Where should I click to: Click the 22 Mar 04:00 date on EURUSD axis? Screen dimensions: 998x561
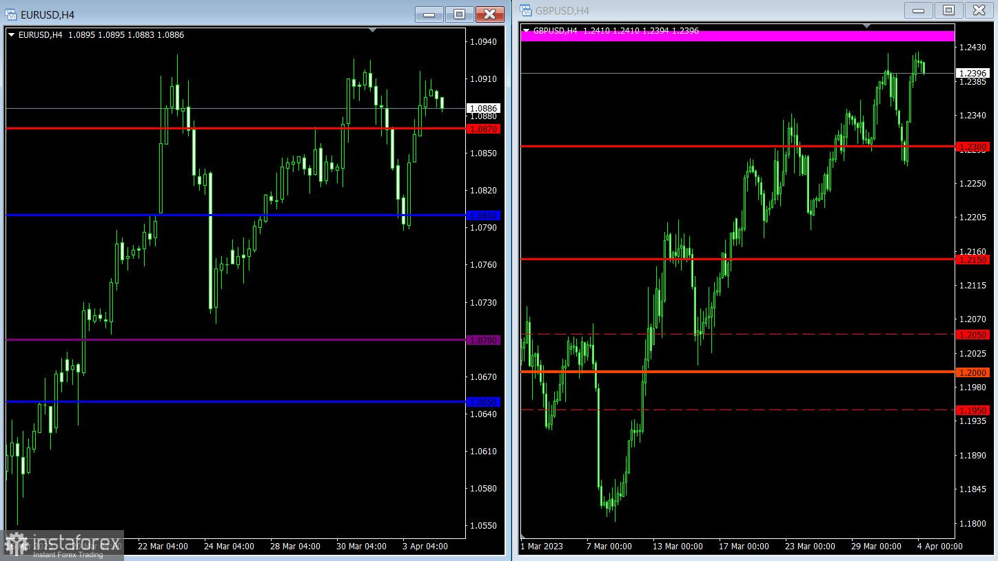point(163,546)
